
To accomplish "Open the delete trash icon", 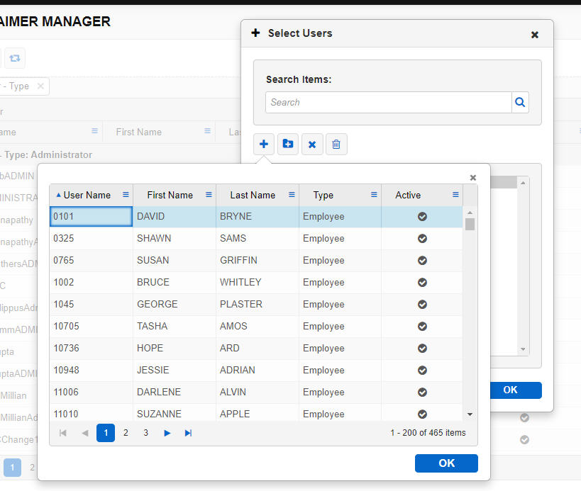I will pyautogui.click(x=336, y=144).
